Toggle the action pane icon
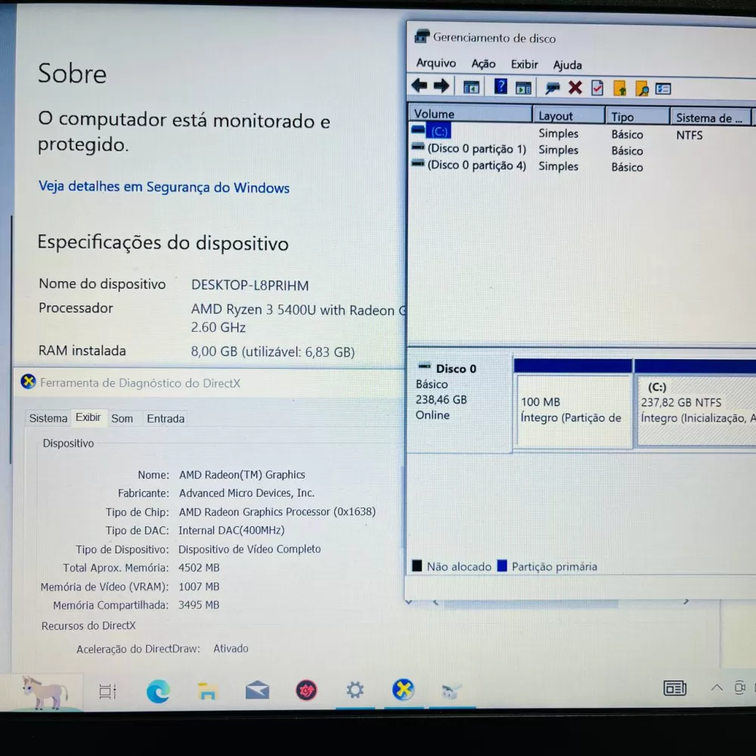Image resolution: width=756 pixels, height=756 pixels. pos(523,88)
